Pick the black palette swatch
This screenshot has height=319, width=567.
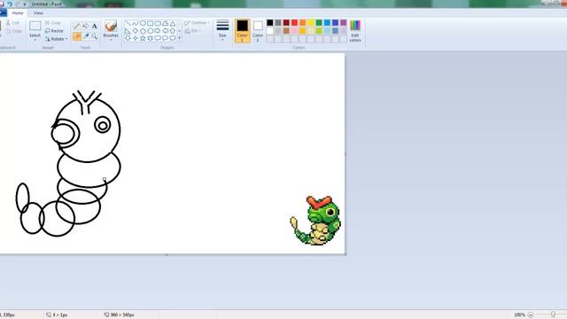tap(269, 22)
